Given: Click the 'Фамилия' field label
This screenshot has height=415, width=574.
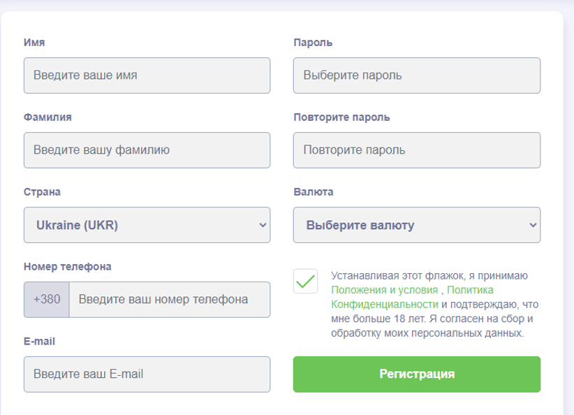Looking at the screenshot, I should coord(47,117).
